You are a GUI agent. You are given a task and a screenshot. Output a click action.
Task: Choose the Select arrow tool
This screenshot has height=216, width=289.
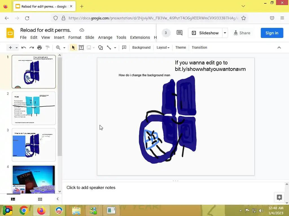(73, 48)
